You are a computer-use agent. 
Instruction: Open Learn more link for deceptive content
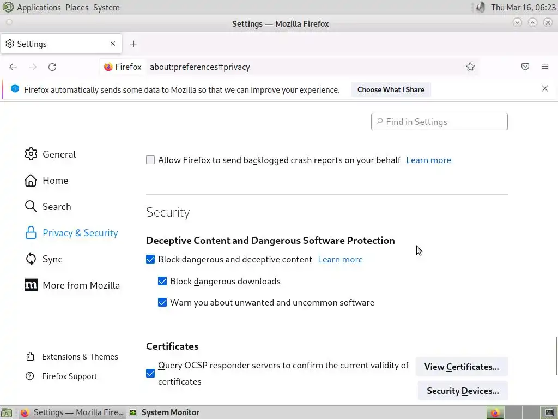pyautogui.click(x=340, y=260)
